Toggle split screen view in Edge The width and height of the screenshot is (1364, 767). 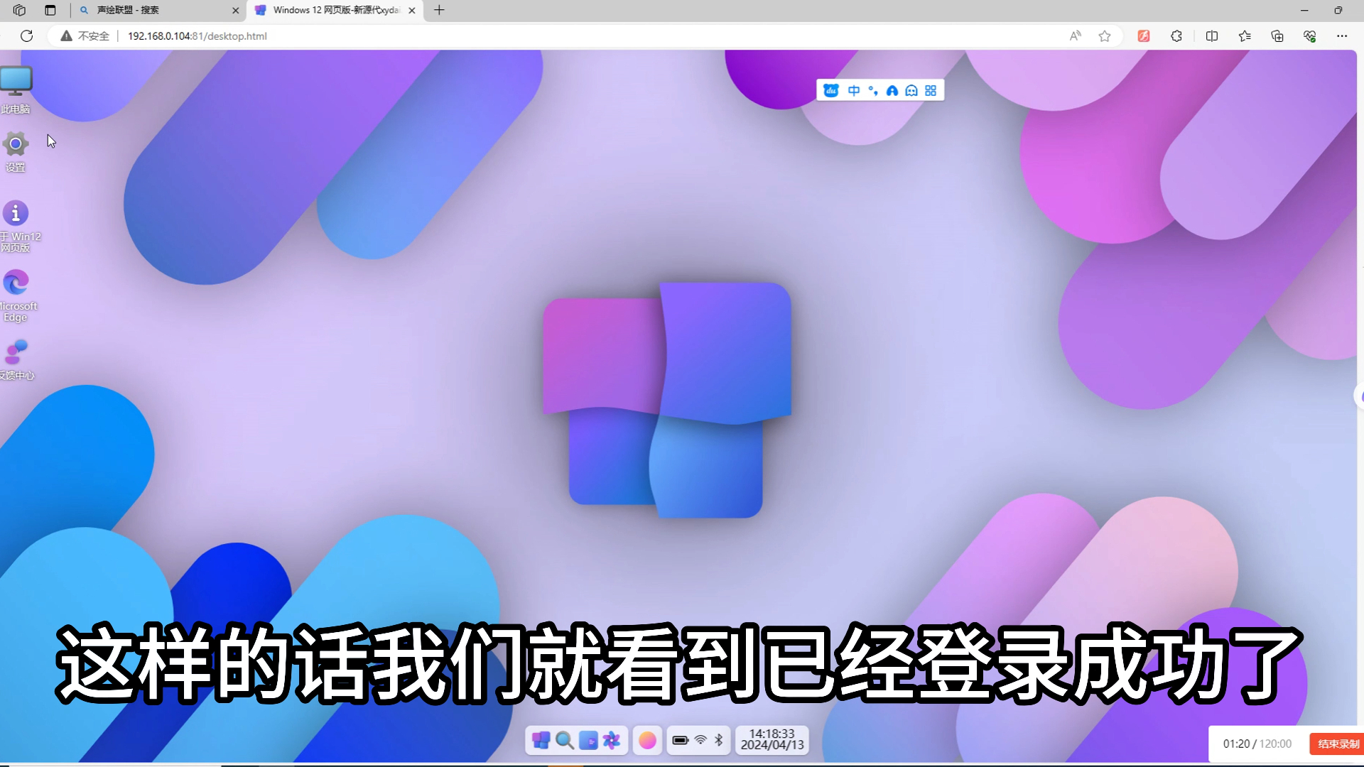pyautogui.click(x=1212, y=36)
